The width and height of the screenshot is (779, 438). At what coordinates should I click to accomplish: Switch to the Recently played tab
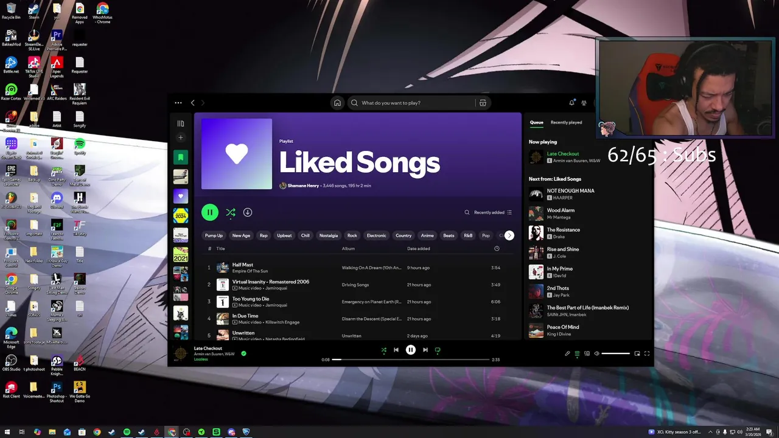pos(566,122)
